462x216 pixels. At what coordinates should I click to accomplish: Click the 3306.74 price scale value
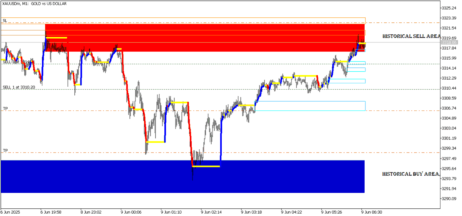[x=449, y=108]
